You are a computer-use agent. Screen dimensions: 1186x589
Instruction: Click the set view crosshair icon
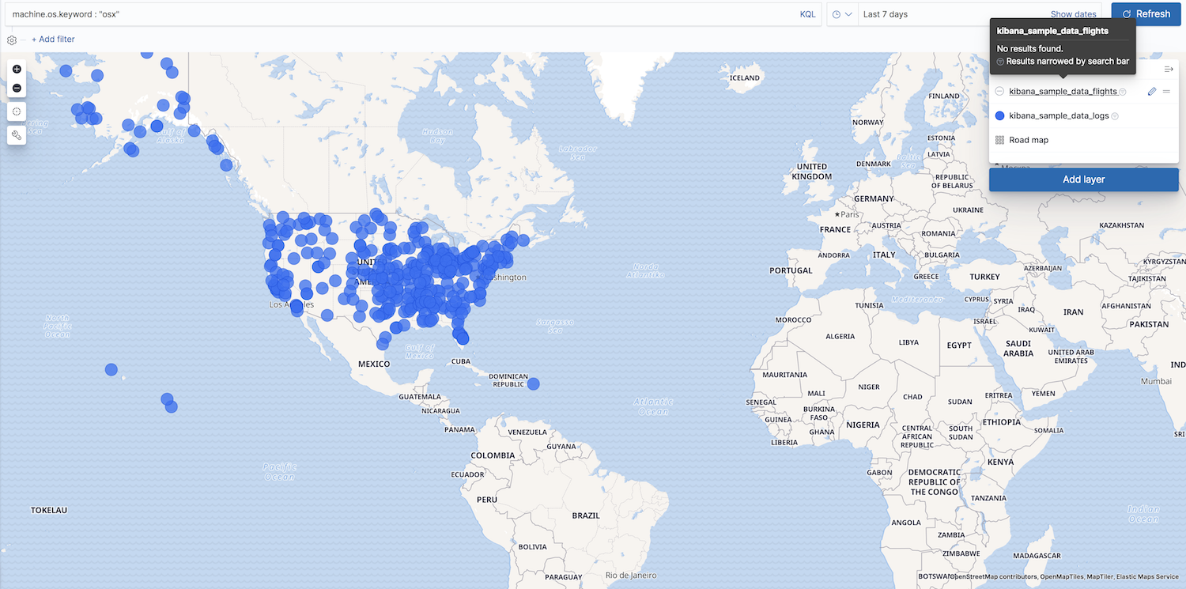click(x=16, y=111)
